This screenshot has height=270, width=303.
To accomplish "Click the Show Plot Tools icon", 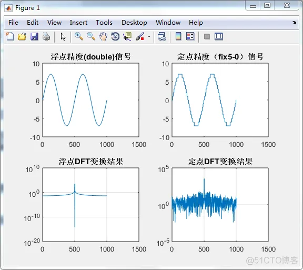I will click(219, 36).
